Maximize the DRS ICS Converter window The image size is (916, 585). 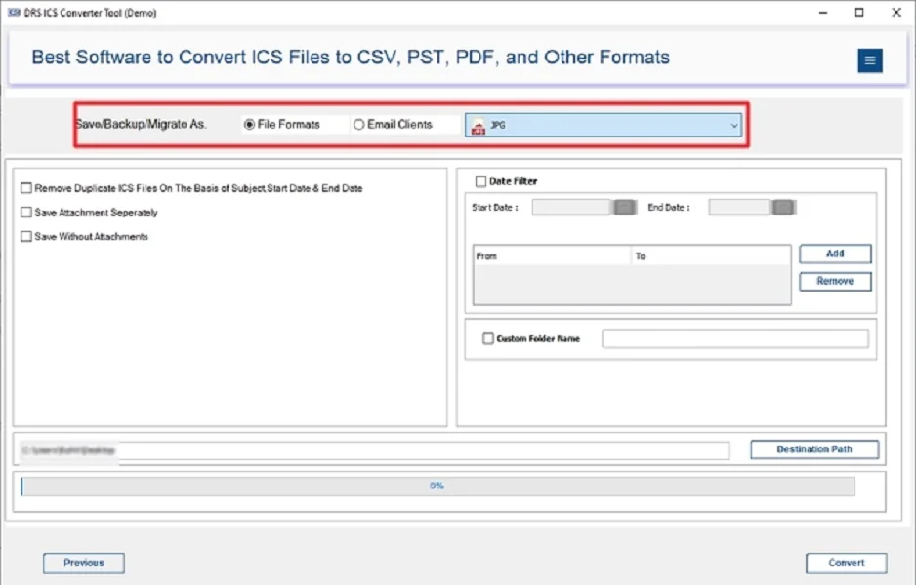859,13
